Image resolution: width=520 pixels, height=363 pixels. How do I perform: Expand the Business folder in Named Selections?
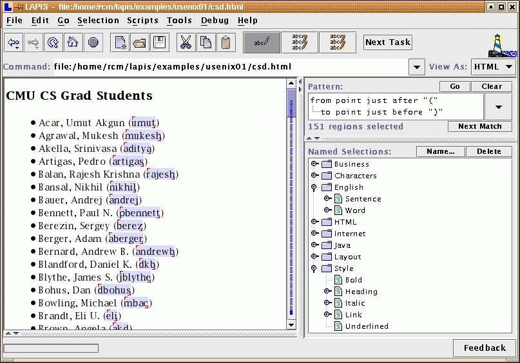[315, 164]
